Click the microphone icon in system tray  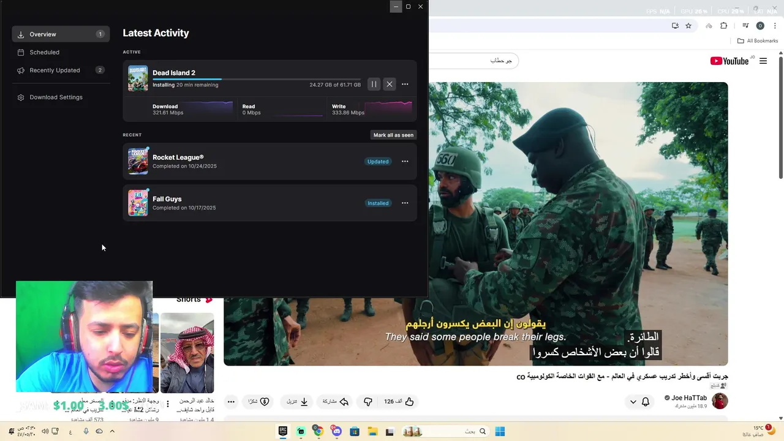click(x=86, y=431)
